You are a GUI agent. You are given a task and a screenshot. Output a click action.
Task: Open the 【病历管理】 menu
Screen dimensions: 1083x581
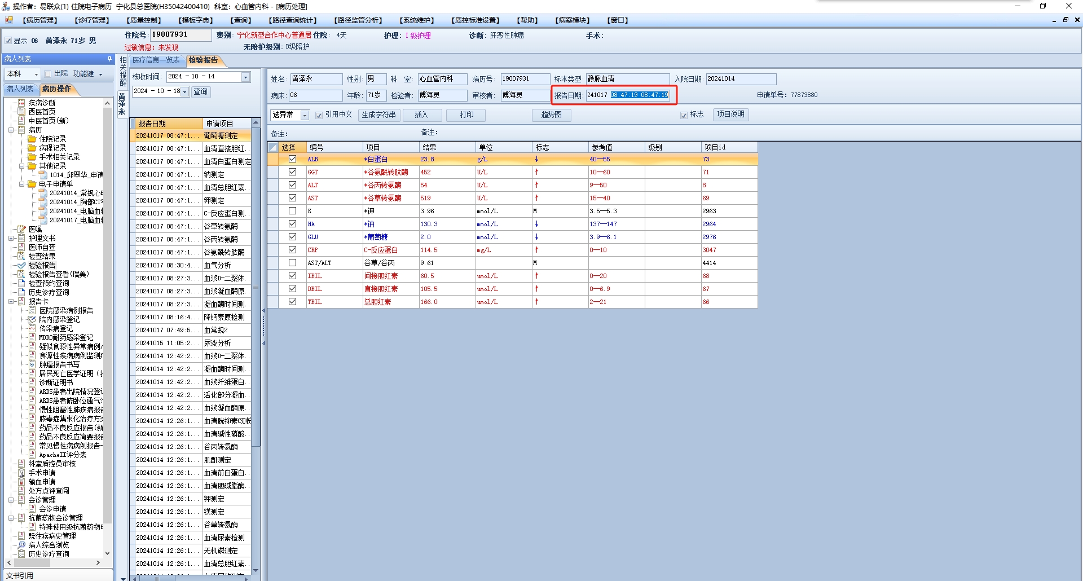[x=40, y=20]
